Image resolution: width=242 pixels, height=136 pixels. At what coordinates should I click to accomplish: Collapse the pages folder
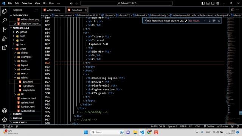25,49
